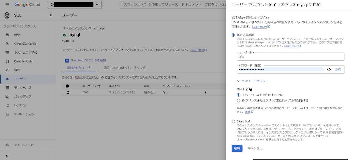The image size is (353, 160).
Task: Pin the SQL product with pin icon
Action: 51,15
